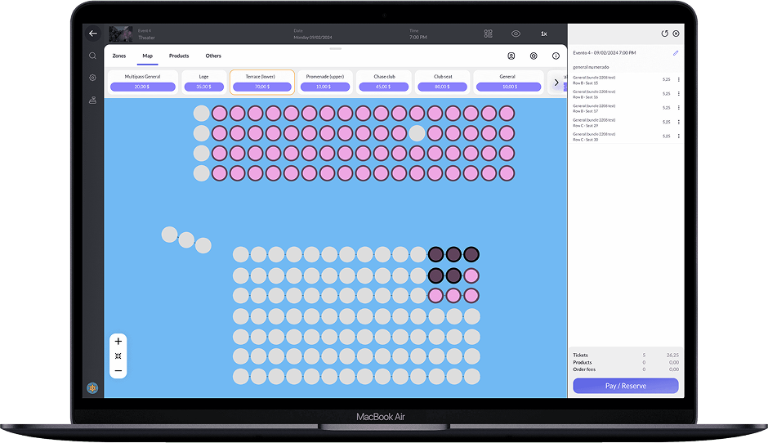Viewport: 768px width, 443px height.
Task: Click the back arrow in the header
Action: [93, 34]
